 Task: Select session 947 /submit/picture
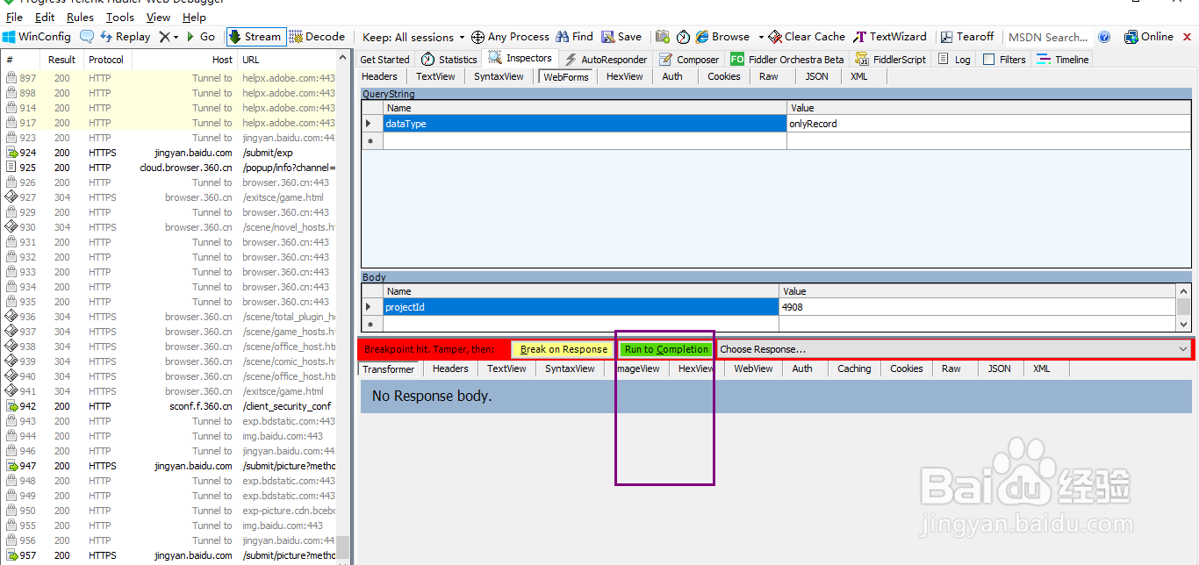click(169, 466)
